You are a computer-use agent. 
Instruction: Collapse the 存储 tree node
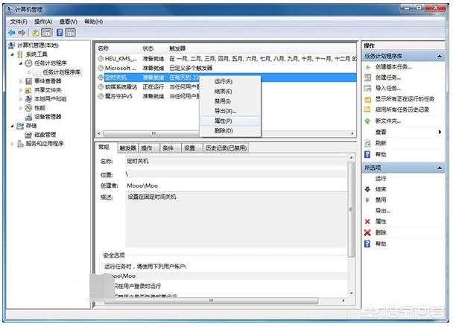click(x=13, y=126)
